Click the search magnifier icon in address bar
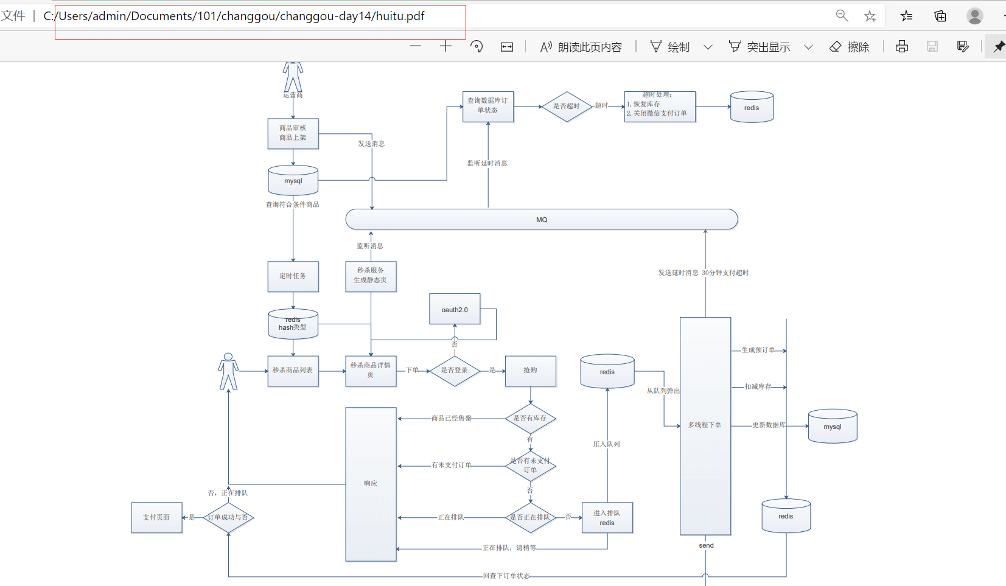Viewport: 1006px width, 586px height. tap(842, 16)
